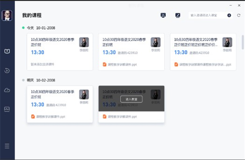Screen dimensions: 245x160
Task: Open first today course card without courseware
Action: pyautogui.click(x=60, y=52)
